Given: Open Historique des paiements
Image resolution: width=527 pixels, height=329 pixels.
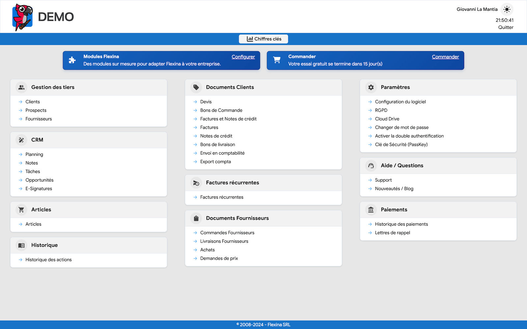Looking at the screenshot, I should [401, 224].
